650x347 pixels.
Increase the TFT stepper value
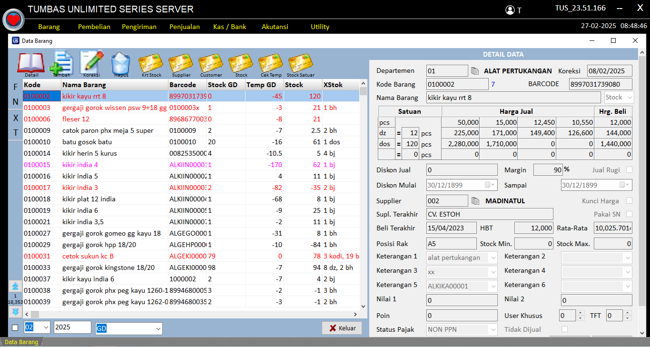coord(627,312)
